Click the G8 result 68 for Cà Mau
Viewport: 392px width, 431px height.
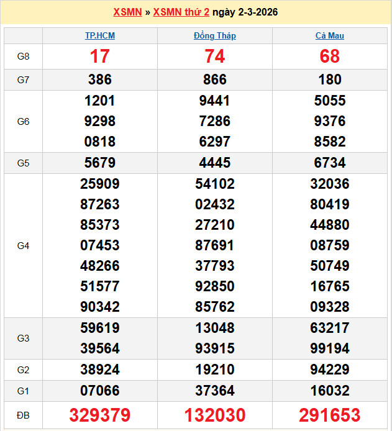[329, 57]
